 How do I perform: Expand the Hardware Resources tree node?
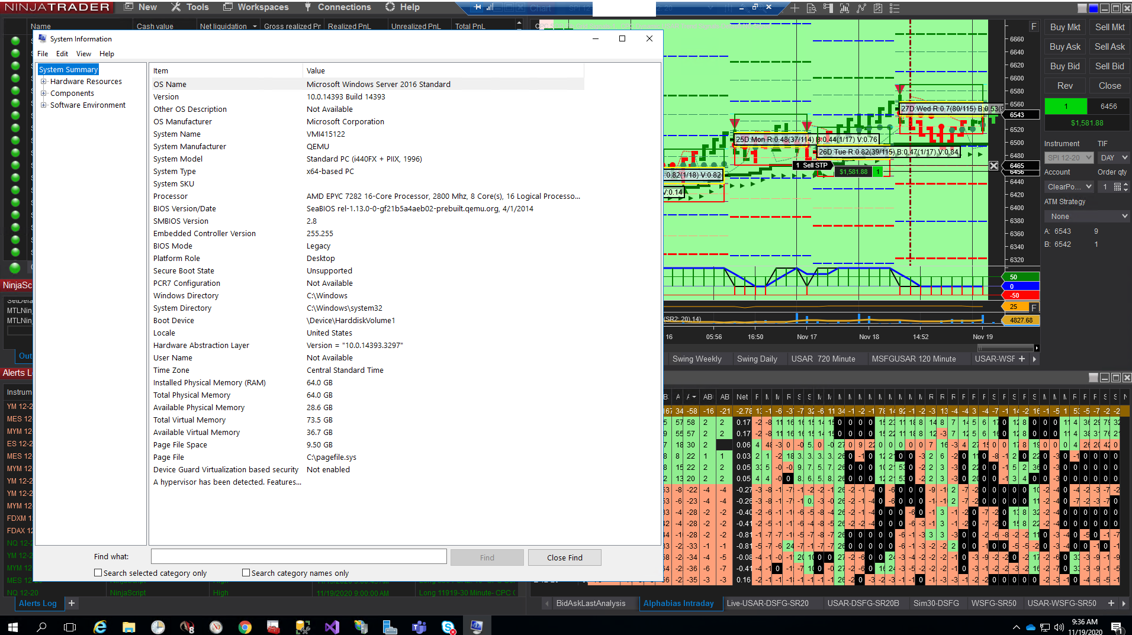pos(44,82)
